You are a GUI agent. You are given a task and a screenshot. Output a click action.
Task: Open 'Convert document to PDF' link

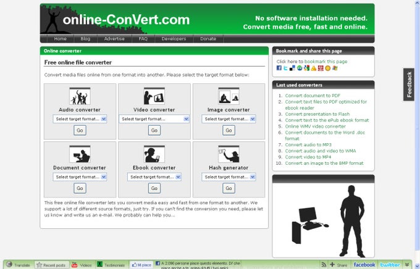point(313,96)
